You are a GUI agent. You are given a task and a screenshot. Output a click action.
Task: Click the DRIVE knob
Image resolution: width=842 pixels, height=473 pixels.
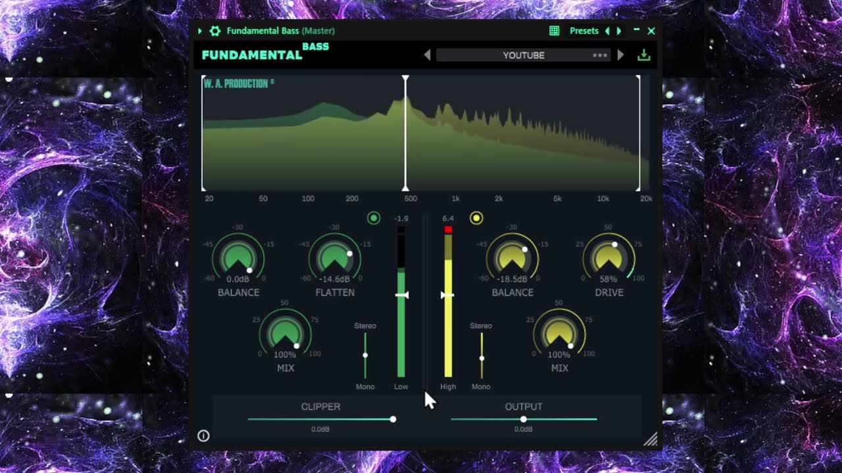[609, 258]
